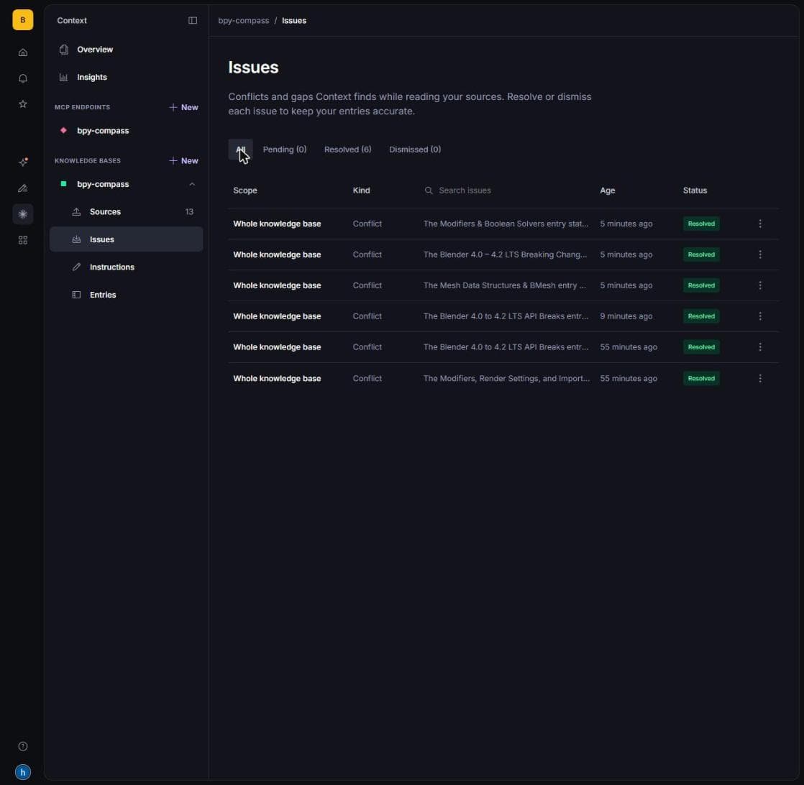Click the Instructions pencil icon
The image size is (804, 785).
click(76, 267)
